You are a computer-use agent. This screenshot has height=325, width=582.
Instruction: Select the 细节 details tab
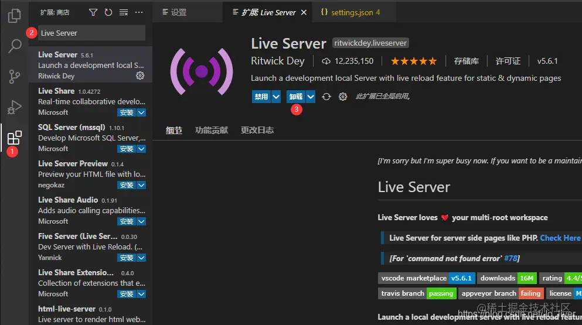(173, 130)
